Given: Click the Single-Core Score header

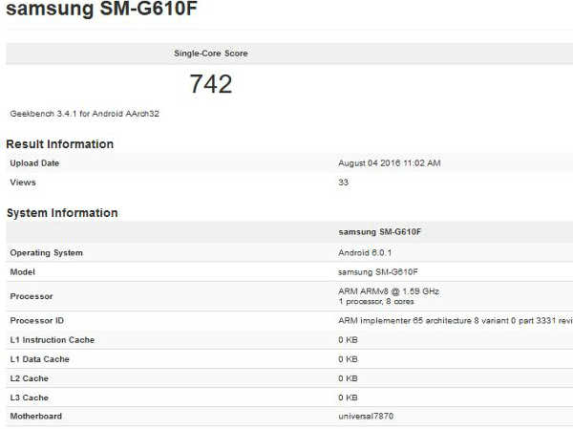Looking at the screenshot, I should click(211, 54).
